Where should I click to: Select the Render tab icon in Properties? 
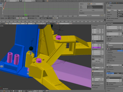point(110,3)
